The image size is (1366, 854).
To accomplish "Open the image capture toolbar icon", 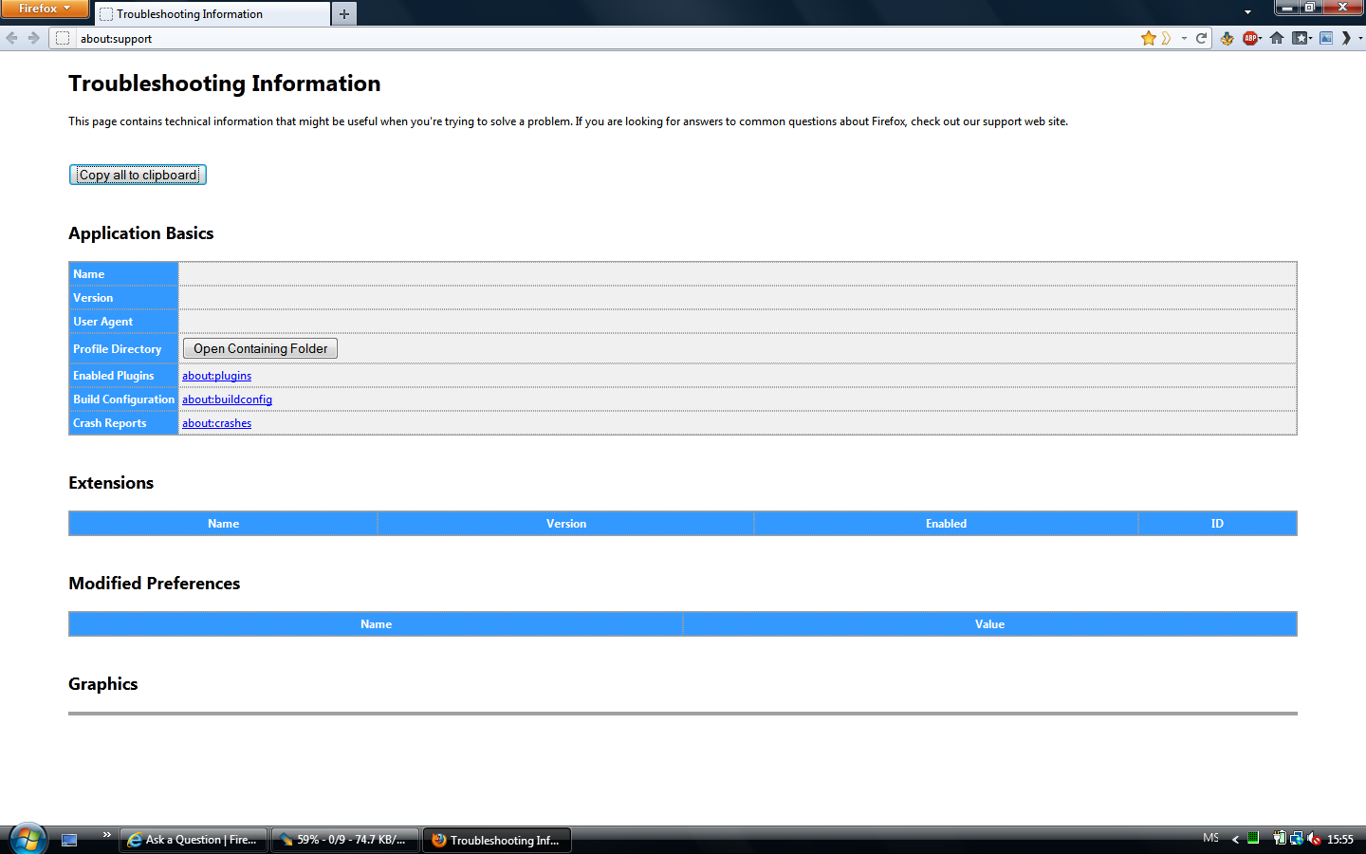I will pyautogui.click(x=1325, y=38).
